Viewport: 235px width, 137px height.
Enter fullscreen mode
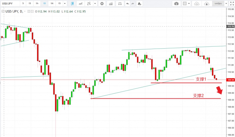tap(232, 4)
